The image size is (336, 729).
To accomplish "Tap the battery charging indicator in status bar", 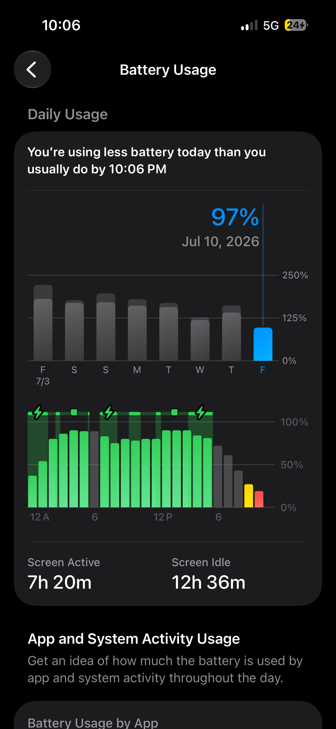I will pos(296,25).
